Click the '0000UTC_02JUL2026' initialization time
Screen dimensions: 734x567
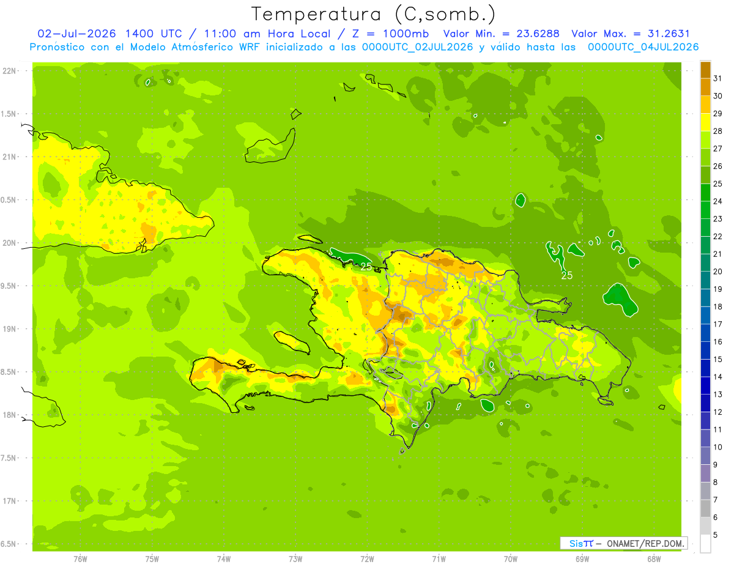coord(418,47)
